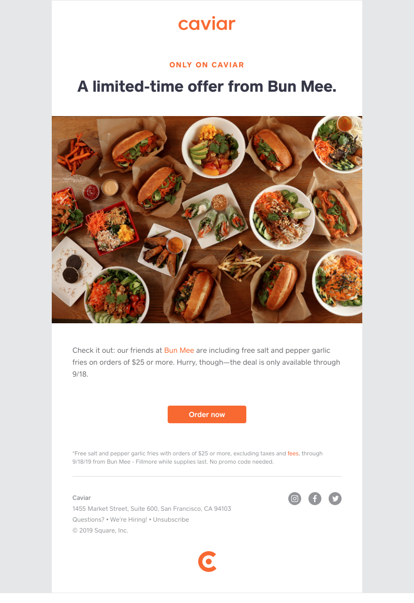Viewport: 414px width, 603px height.
Task: Follow the Bun Mee link in paragraph
Action: pos(179,350)
